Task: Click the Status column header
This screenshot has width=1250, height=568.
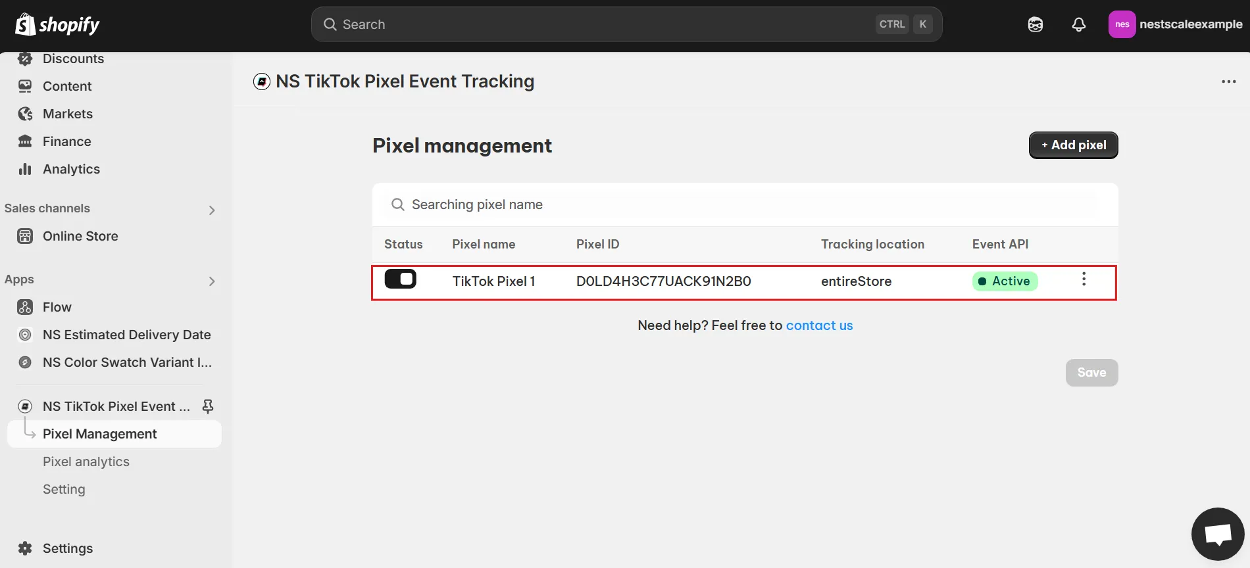Action: point(403,244)
